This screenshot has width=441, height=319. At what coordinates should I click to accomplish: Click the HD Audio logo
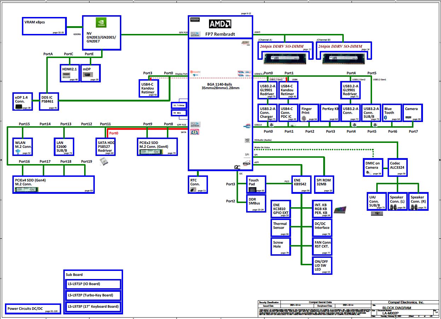click(x=247, y=140)
